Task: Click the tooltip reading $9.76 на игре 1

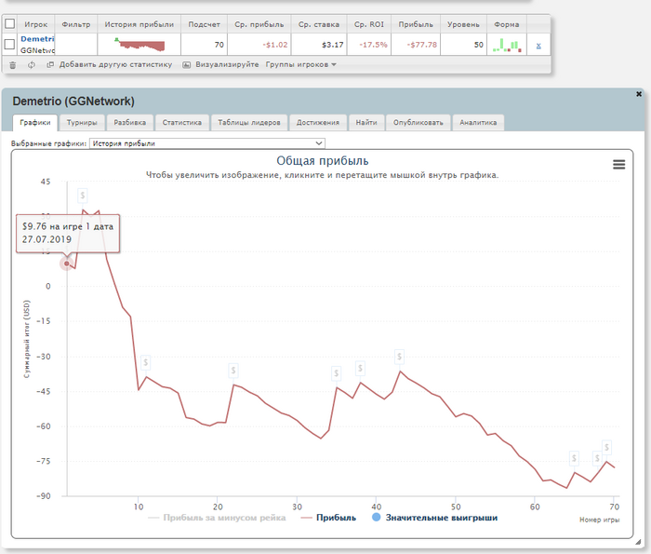Action: point(68,233)
